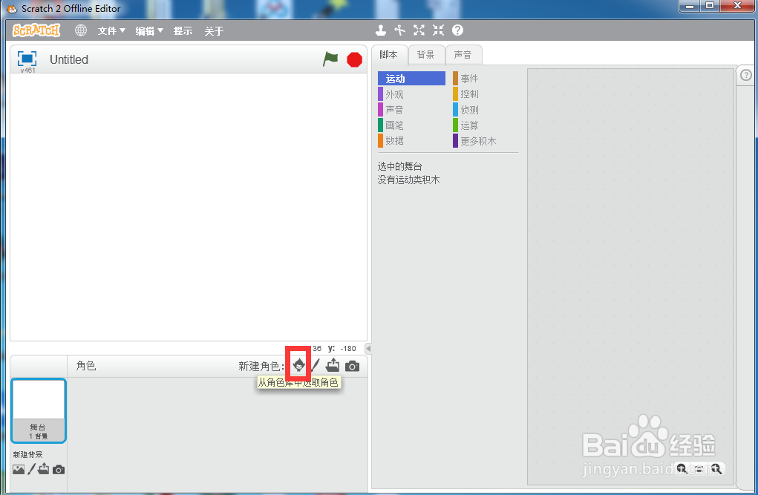Switch to the 脚本 tab
The width and height of the screenshot is (758, 495).
pyautogui.click(x=389, y=55)
